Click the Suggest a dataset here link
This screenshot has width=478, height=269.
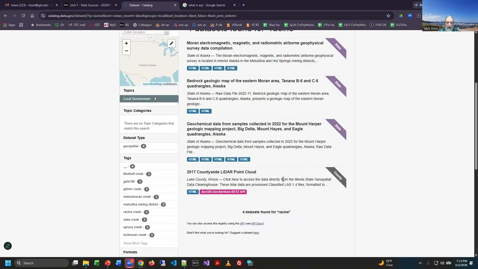(256, 233)
